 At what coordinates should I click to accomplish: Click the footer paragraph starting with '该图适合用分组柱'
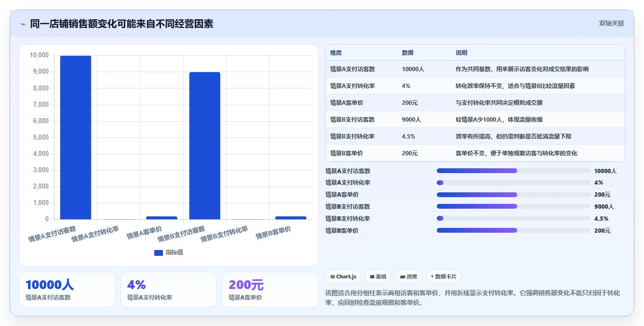pyautogui.click(x=473, y=298)
